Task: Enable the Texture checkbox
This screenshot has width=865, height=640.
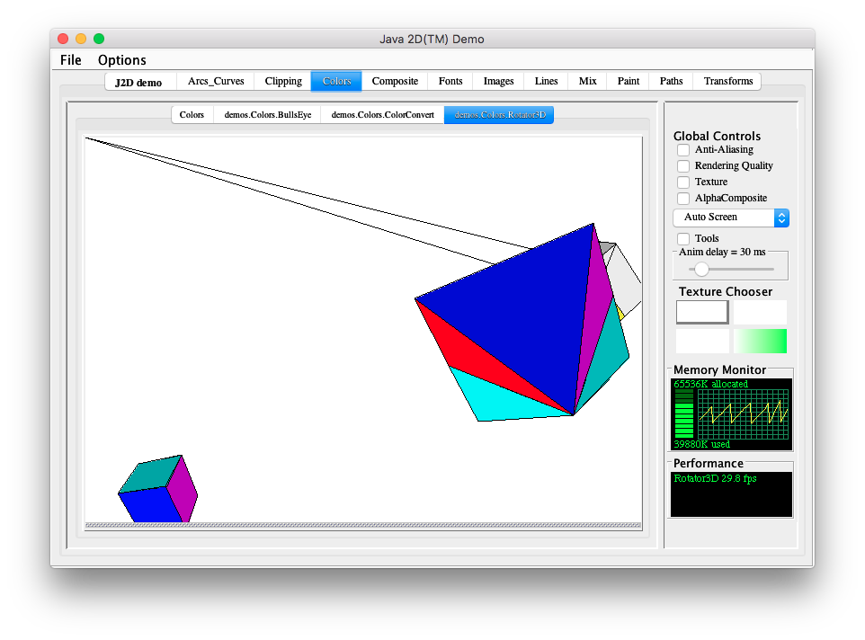Action: [683, 182]
